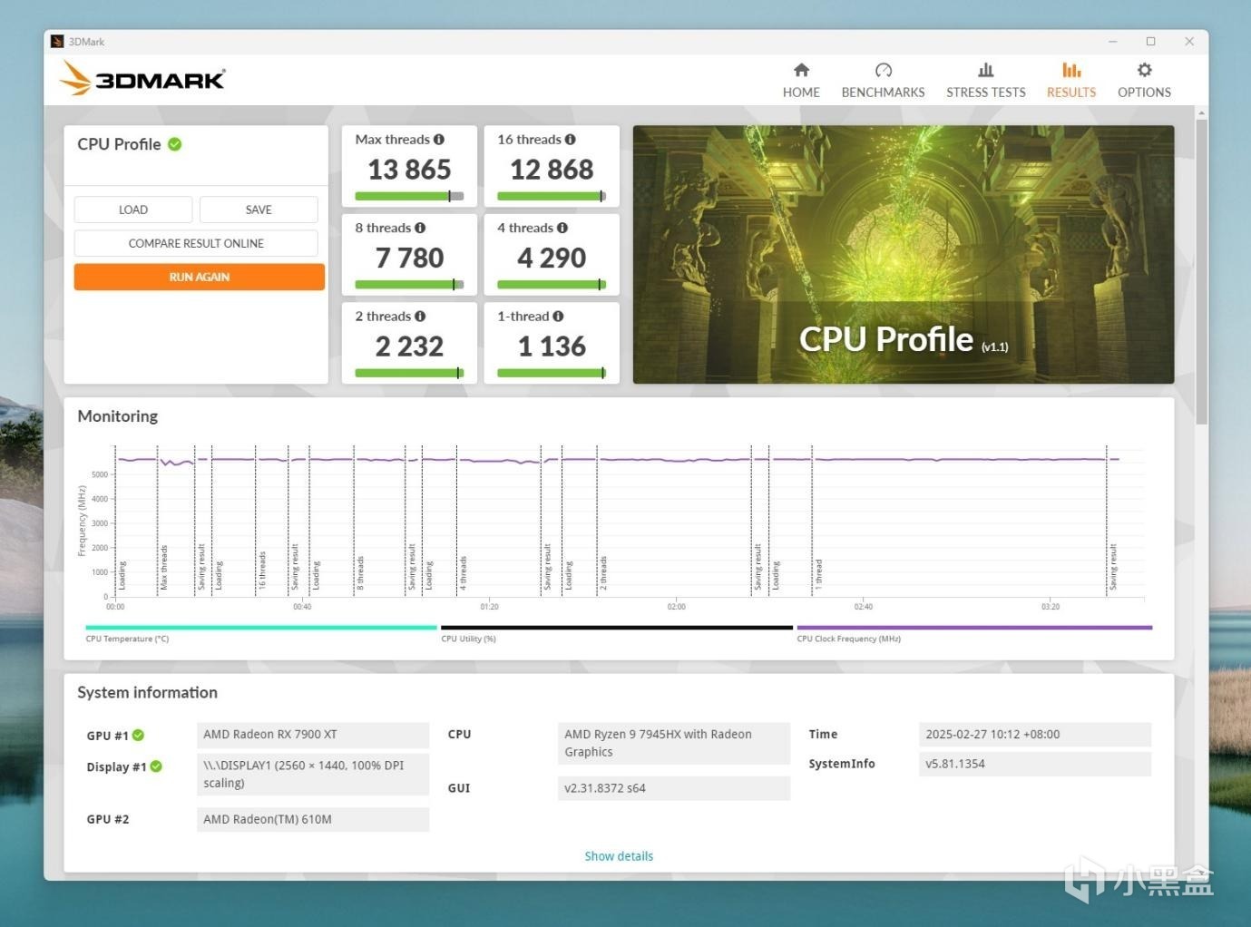Click the Results bar chart icon
Screen dimensions: 1251x927
pyautogui.click(x=1071, y=70)
